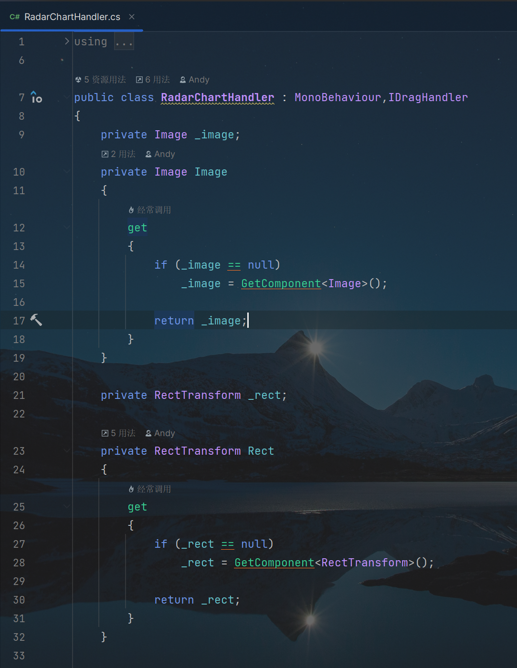Screen dimensions: 517x668
Task: Click the C# file icon on tab
Action: click(15, 17)
